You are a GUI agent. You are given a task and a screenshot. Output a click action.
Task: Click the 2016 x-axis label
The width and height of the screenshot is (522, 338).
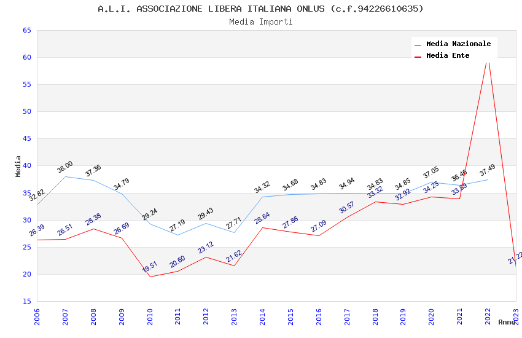click(319, 316)
